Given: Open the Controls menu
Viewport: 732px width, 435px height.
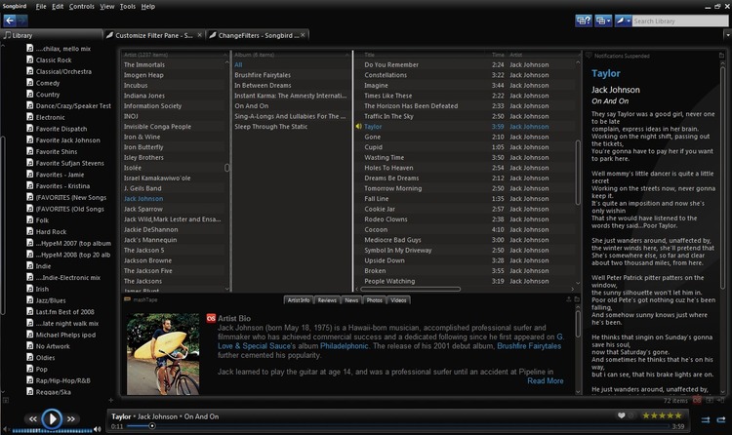Looking at the screenshot, I should pos(82,7).
